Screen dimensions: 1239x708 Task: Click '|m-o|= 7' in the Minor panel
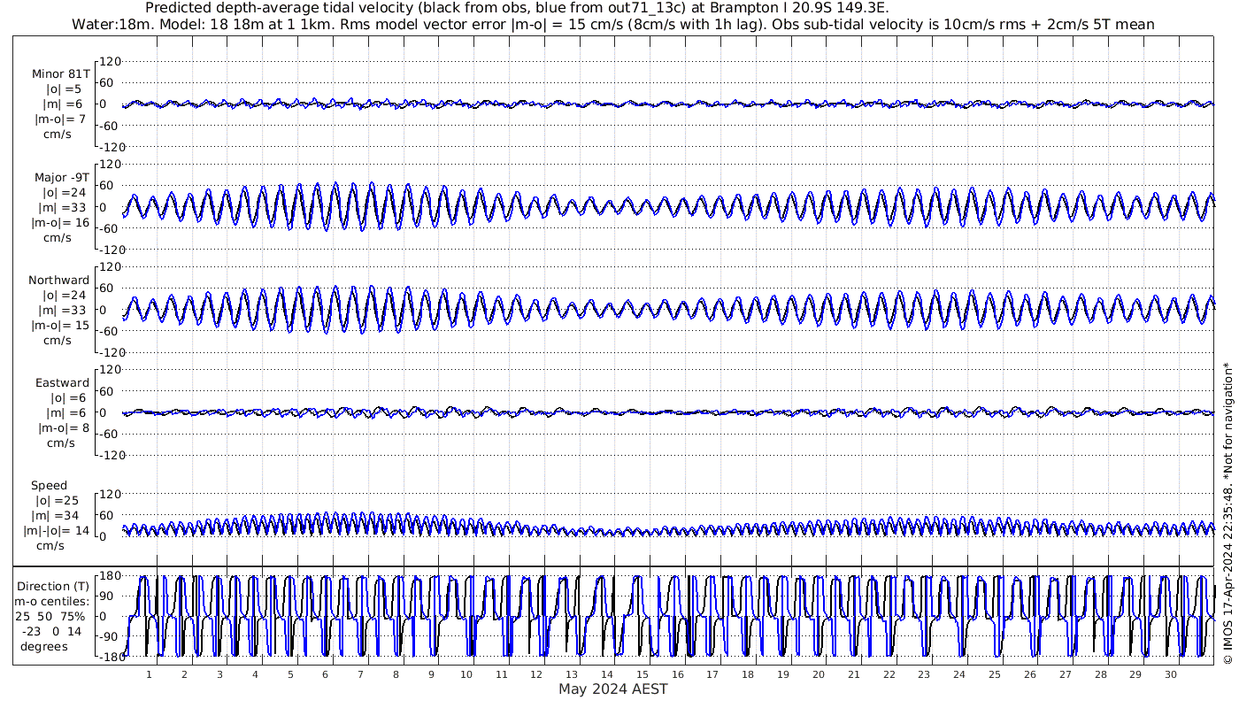click(60, 119)
